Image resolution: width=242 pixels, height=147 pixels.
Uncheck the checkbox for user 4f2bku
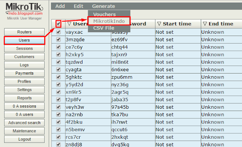58,122
